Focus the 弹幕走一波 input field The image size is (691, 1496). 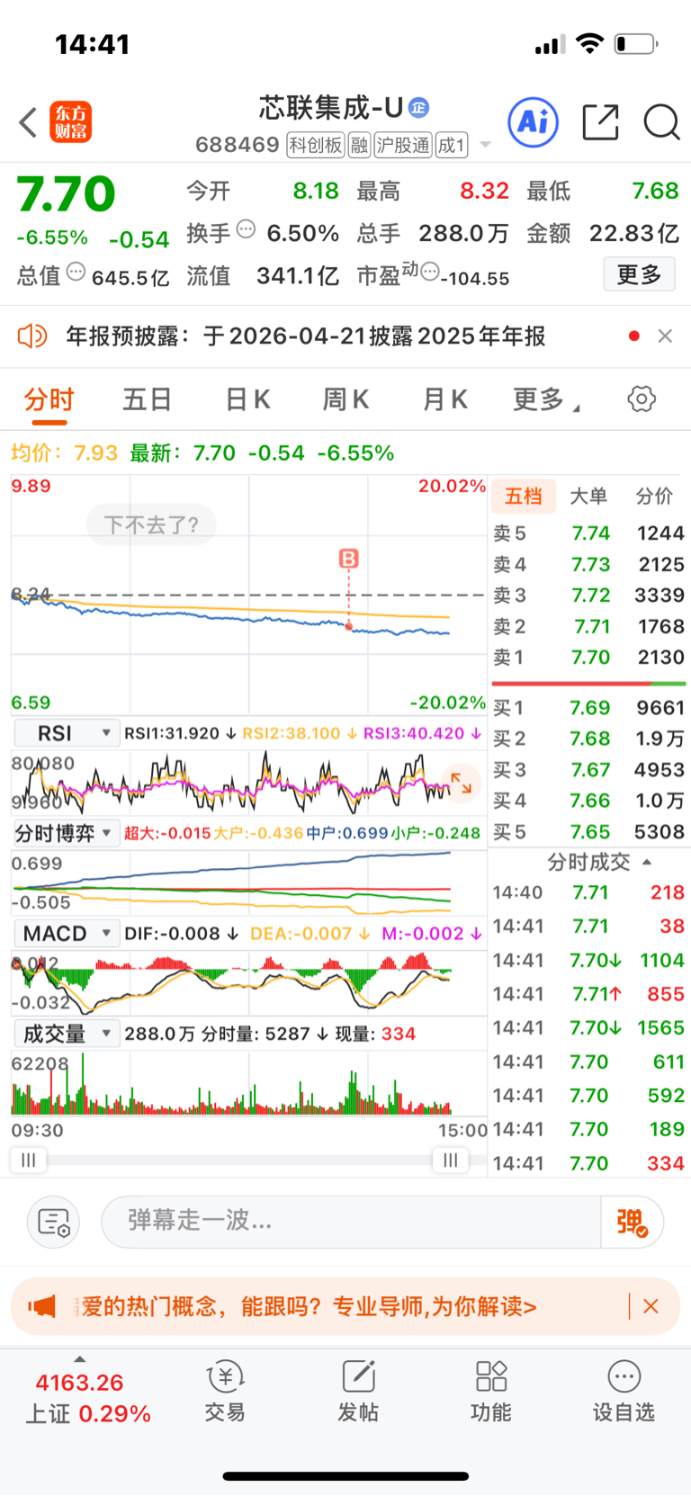coord(351,1222)
